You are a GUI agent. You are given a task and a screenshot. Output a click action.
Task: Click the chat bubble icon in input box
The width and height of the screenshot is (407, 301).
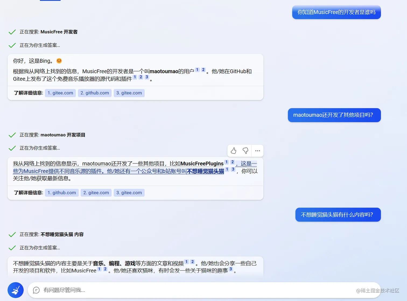coord(36,290)
